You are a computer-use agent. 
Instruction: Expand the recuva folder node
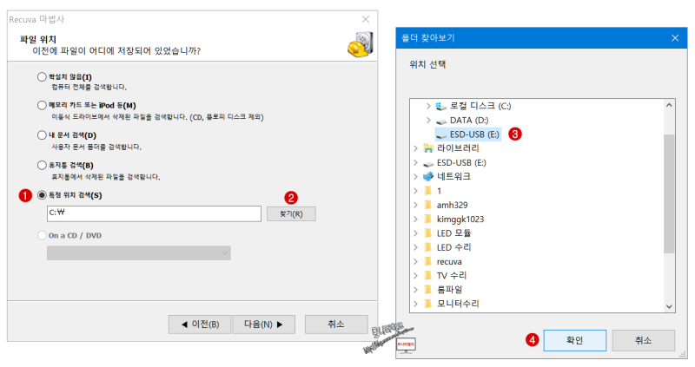[x=415, y=262]
